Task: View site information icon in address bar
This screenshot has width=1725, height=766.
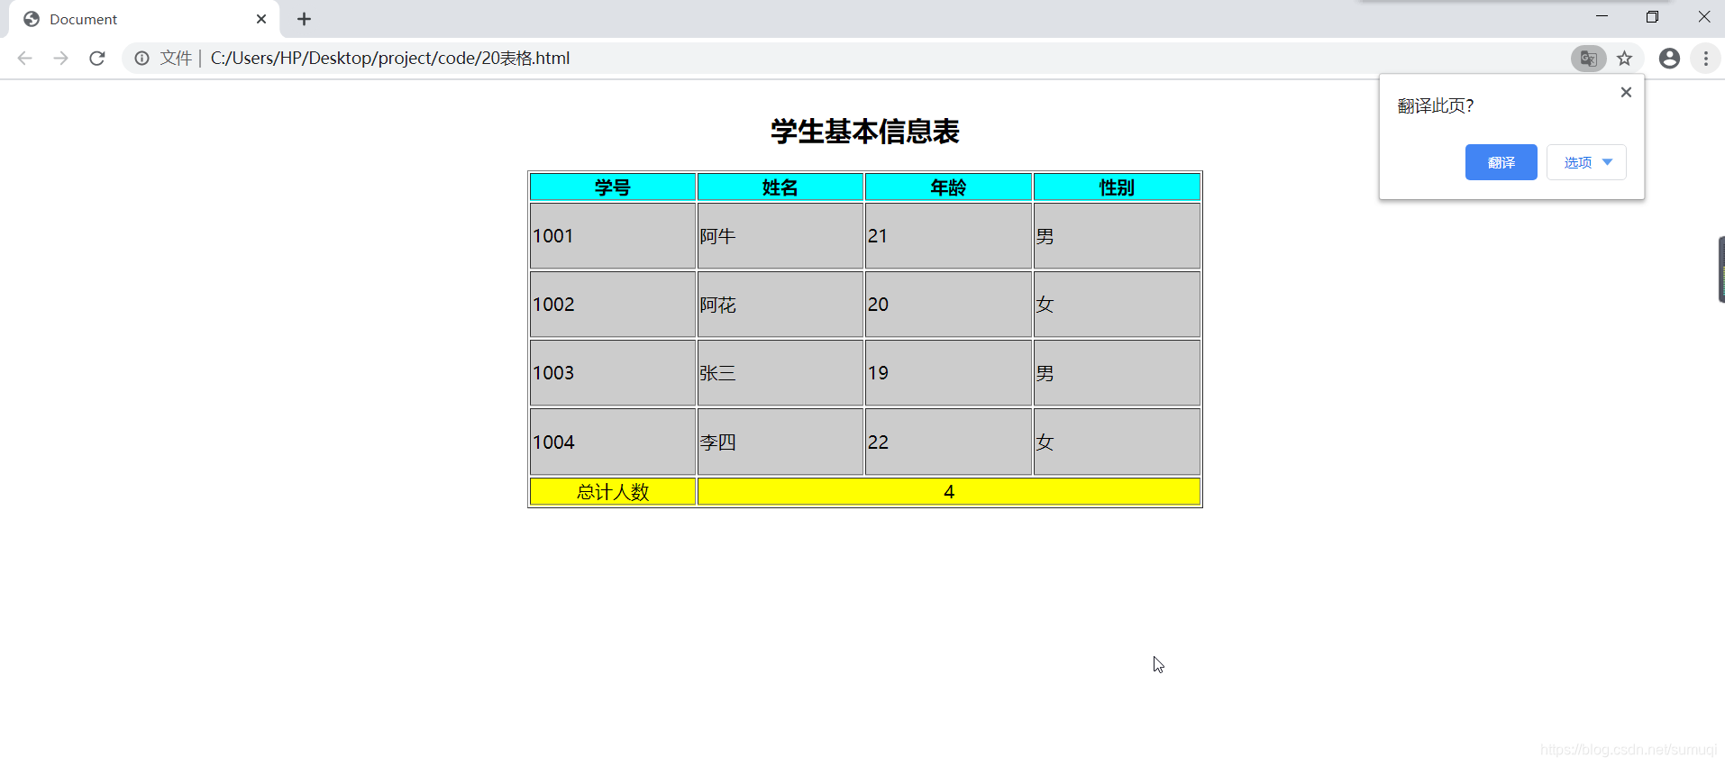Action: [x=141, y=59]
